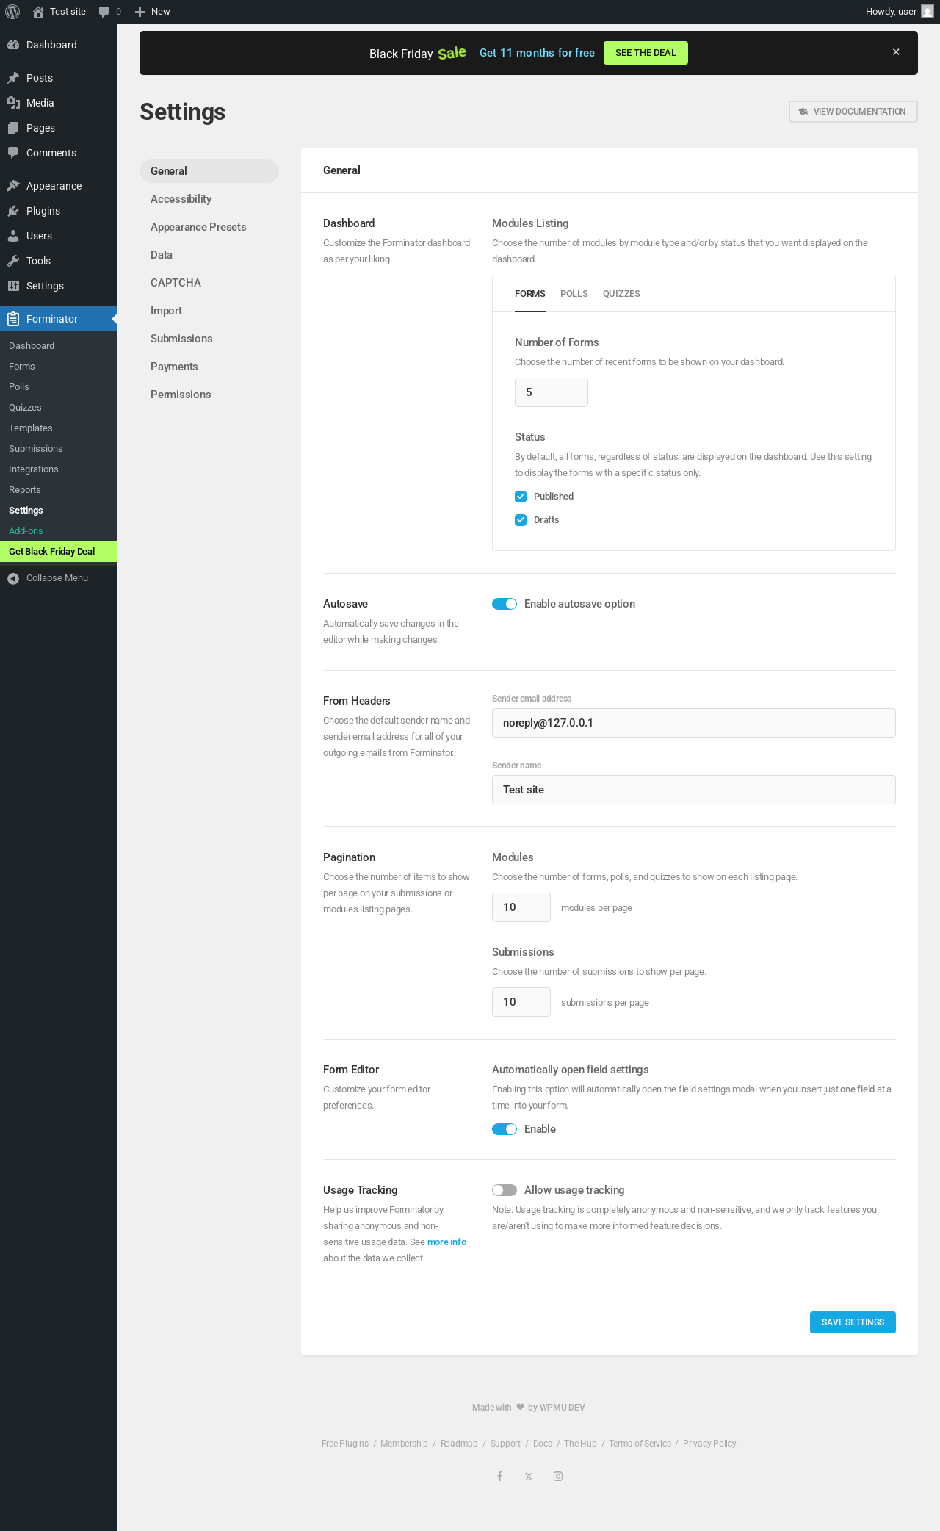Turn off automatically open field settings

click(x=505, y=1129)
